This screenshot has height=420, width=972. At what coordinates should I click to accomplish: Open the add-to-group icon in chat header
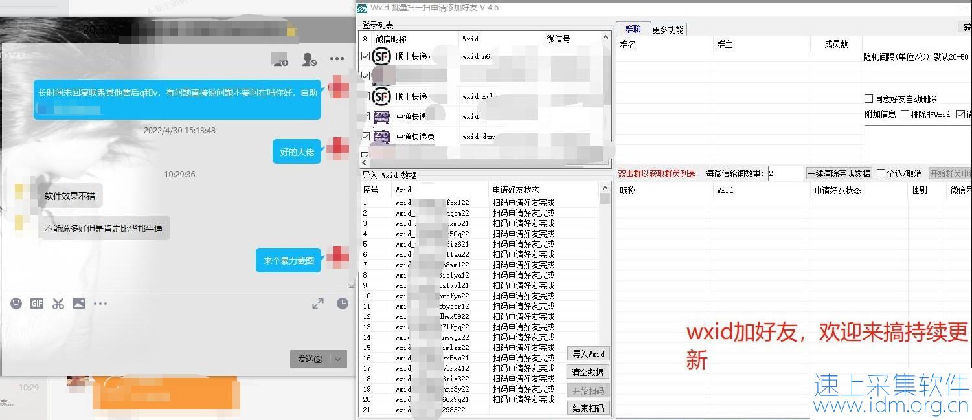pos(280,60)
